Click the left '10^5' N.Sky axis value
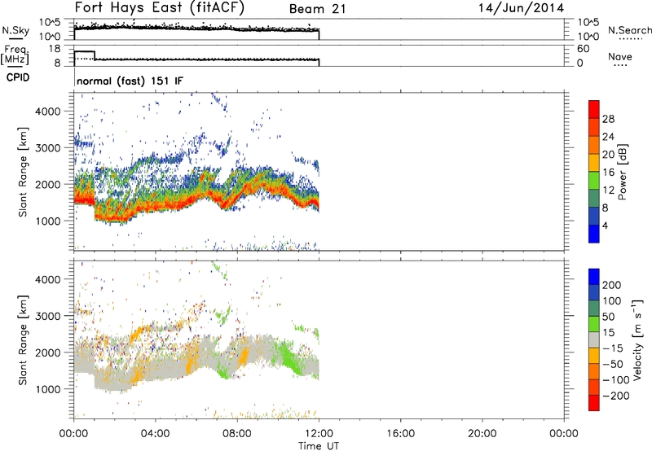The width and height of the screenshot is (652, 451). click(x=50, y=23)
